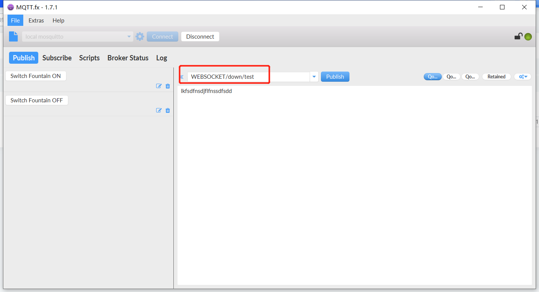The width and height of the screenshot is (539, 292).
Task: Open the Extras menu
Action: (x=36, y=20)
